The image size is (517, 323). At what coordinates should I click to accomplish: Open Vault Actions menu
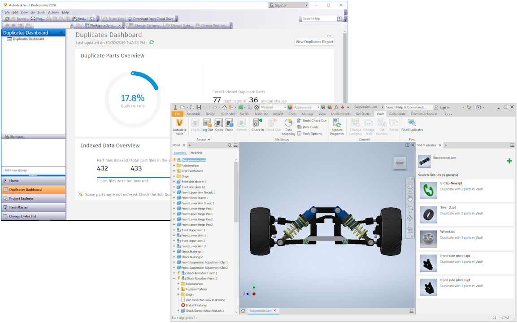click(x=53, y=12)
